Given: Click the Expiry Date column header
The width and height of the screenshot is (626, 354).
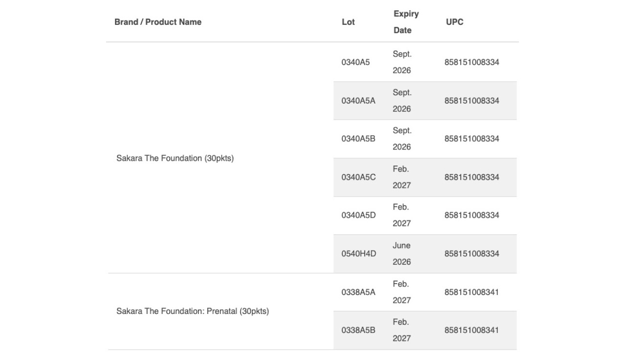Looking at the screenshot, I should pyautogui.click(x=406, y=22).
